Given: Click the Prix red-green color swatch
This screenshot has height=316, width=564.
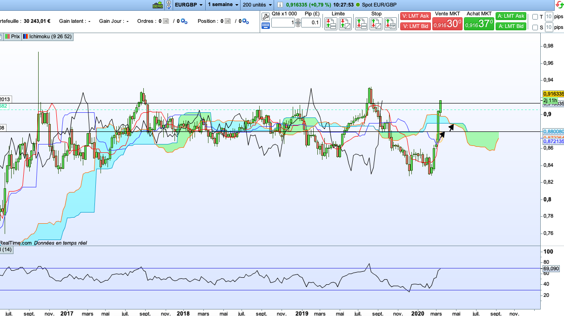Looking at the screenshot, I should point(8,36).
